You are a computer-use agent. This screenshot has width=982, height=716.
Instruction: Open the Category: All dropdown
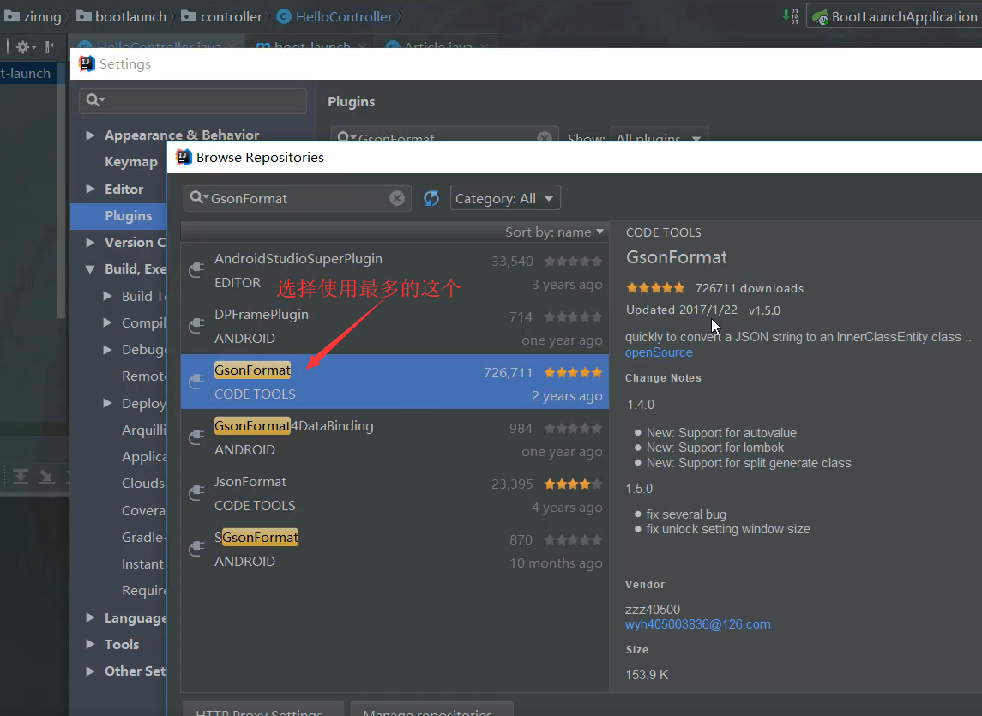pyautogui.click(x=505, y=199)
